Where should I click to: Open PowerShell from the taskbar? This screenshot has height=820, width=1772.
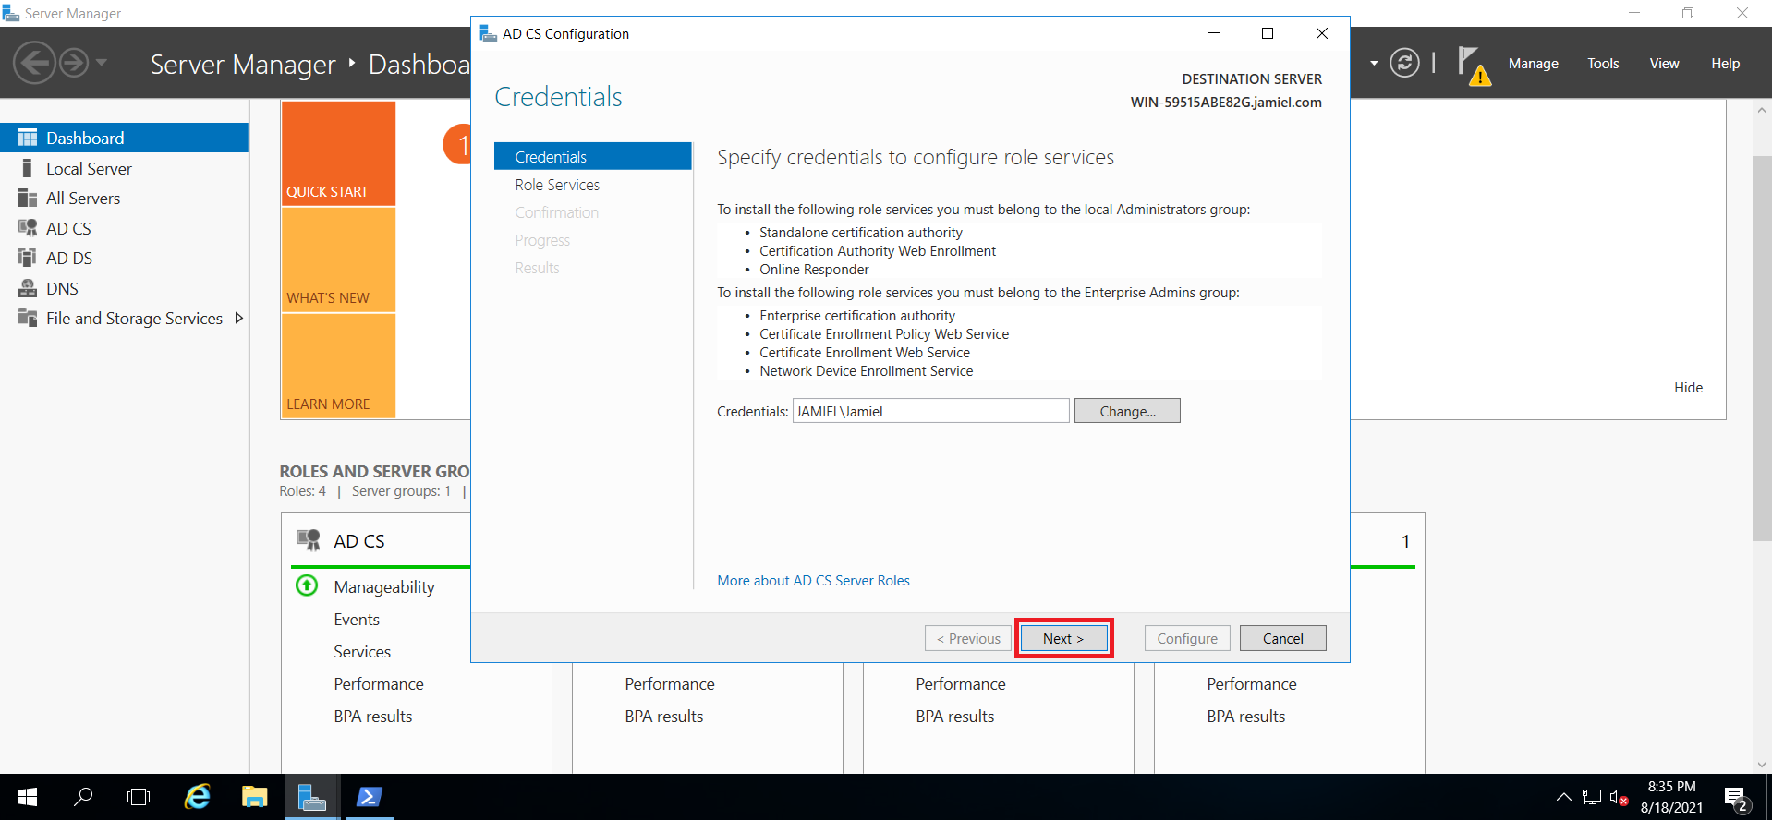369,797
